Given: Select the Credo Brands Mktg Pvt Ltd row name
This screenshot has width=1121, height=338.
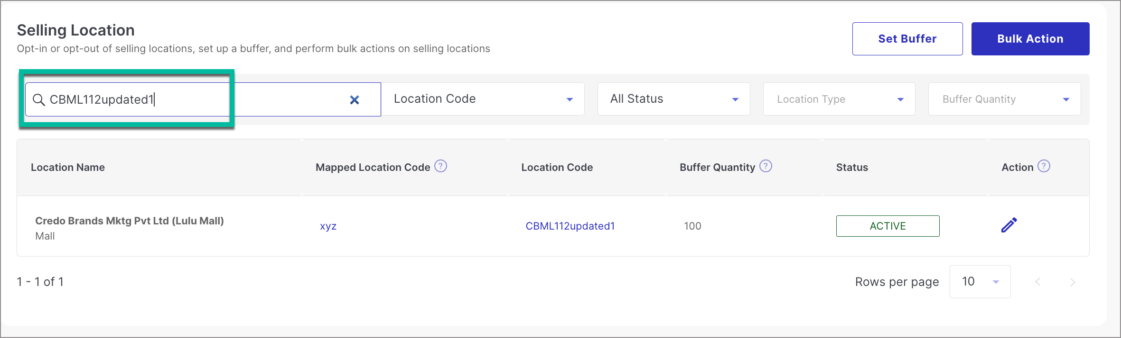Looking at the screenshot, I should click(130, 221).
